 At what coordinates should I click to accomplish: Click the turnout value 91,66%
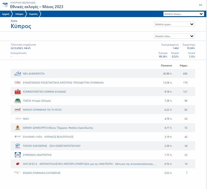click(191, 48)
